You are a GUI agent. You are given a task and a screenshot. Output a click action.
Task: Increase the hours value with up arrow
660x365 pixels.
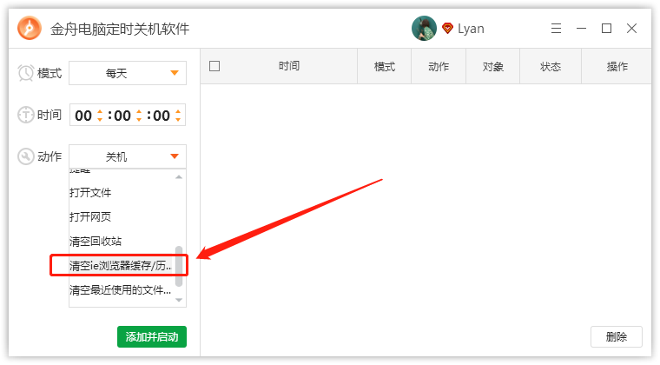pos(100,111)
